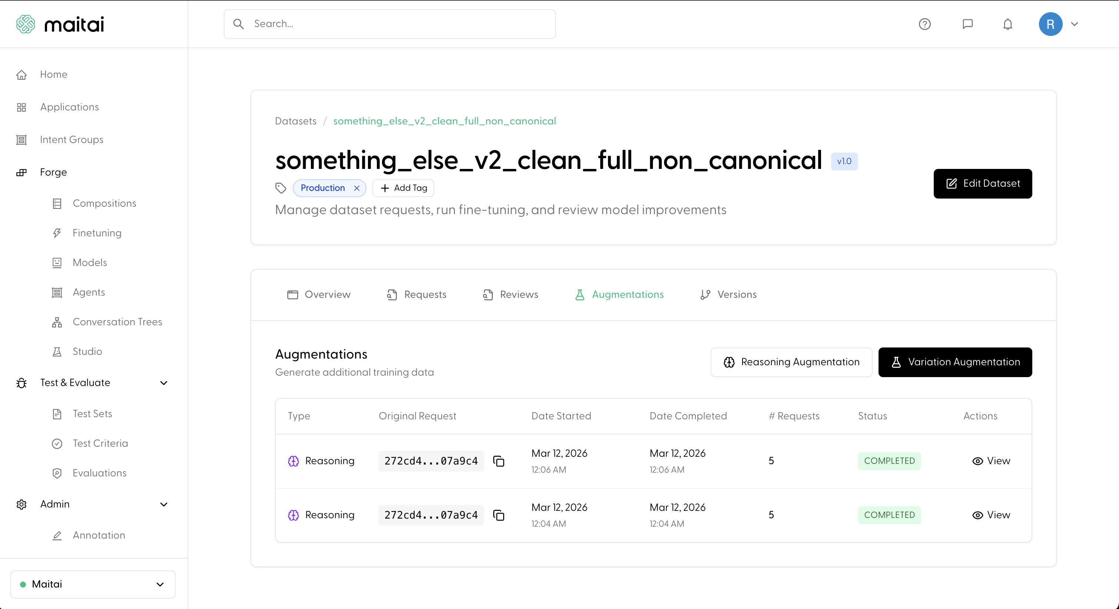The image size is (1119, 609).
Task: Open user account menu avatar
Action: pyautogui.click(x=1050, y=24)
